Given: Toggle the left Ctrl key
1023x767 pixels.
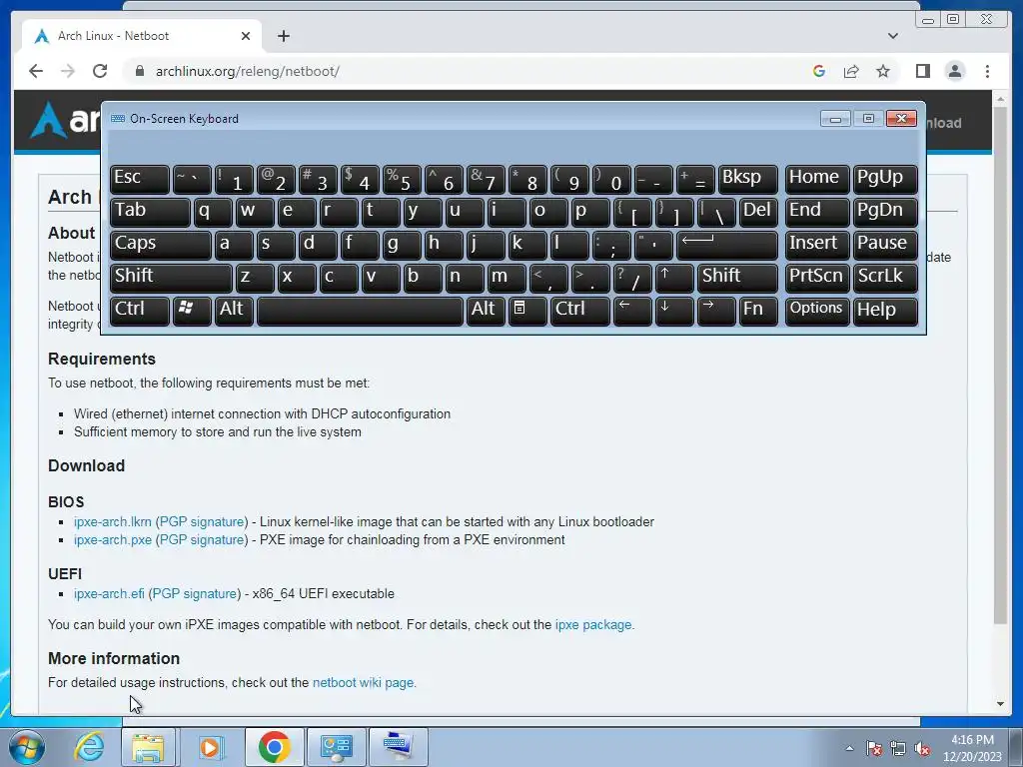Looking at the screenshot, I should pyautogui.click(x=140, y=311).
